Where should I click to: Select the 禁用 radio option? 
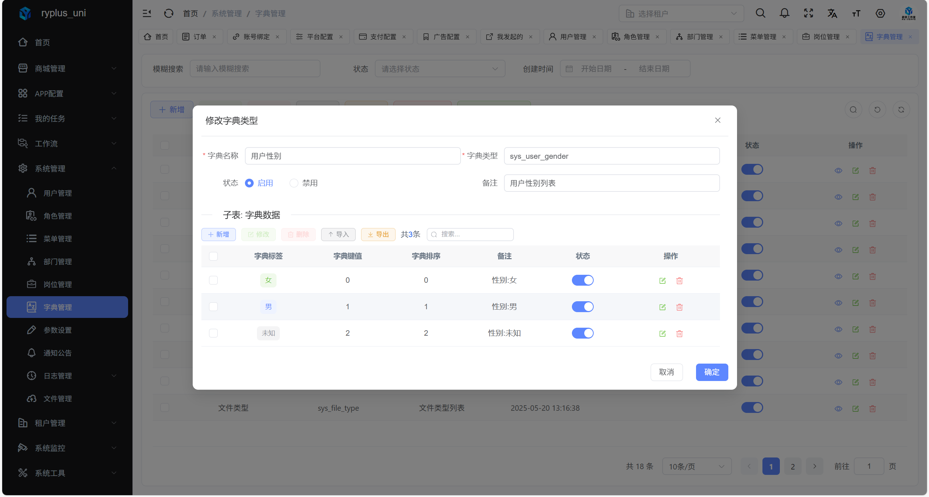[x=294, y=183]
